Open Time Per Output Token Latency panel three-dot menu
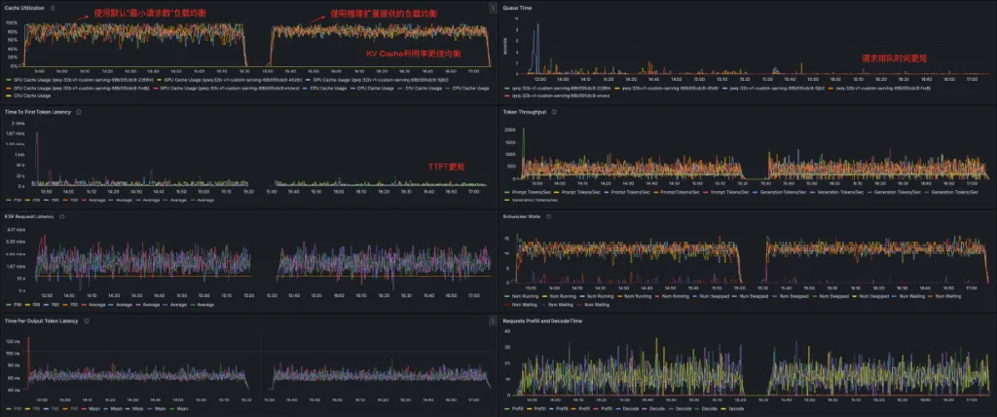The image size is (997, 417). (493, 321)
